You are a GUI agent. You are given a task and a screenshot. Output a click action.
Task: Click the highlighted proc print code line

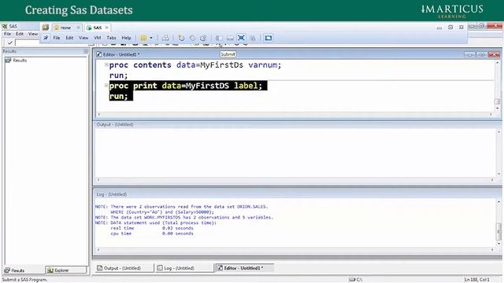[187, 86]
